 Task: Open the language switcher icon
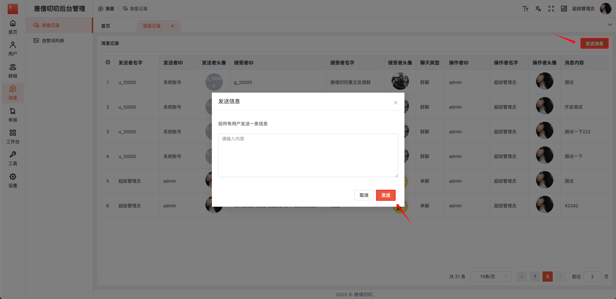tap(538, 9)
